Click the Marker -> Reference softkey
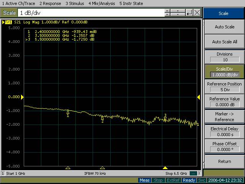Screen dimensions: 245x184 point(225,117)
